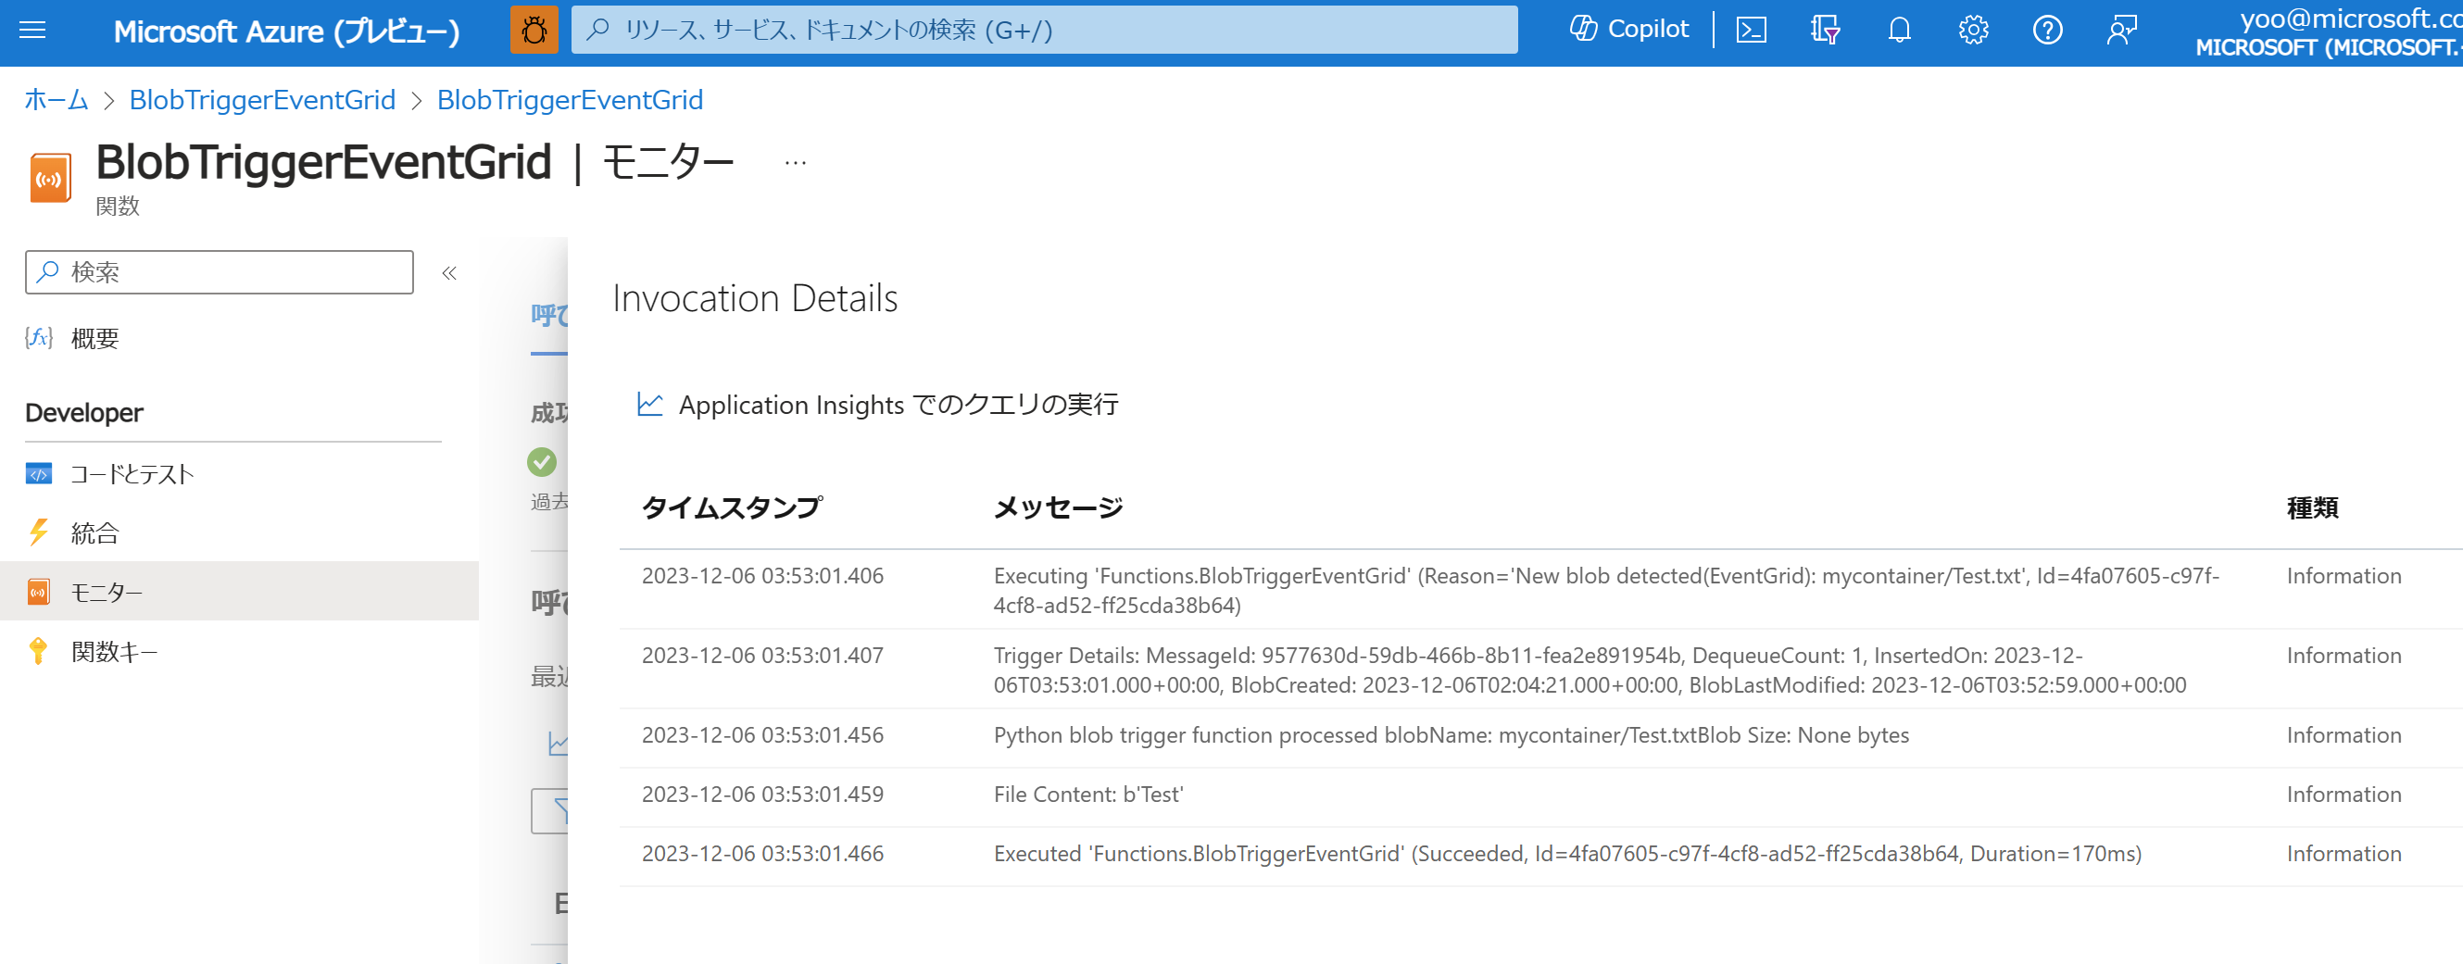The width and height of the screenshot is (2463, 964).
Task: Click the resource search bar
Action: pyautogui.click(x=1042, y=30)
